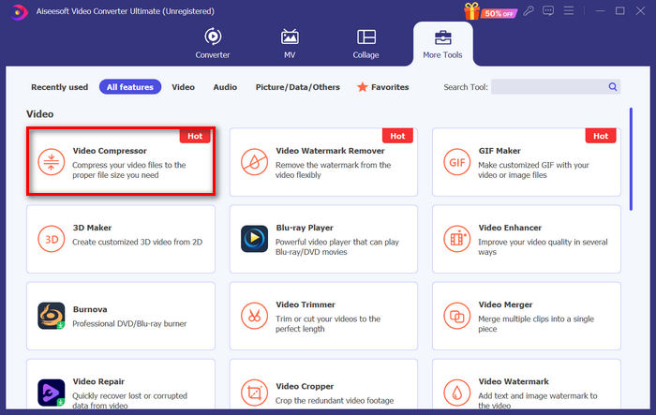Click the Favorites label text
The width and height of the screenshot is (656, 415).
(x=390, y=87)
